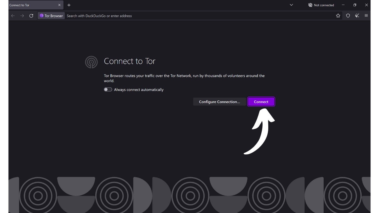Reload the page
The width and height of the screenshot is (379, 213).
tap(31, 16)
